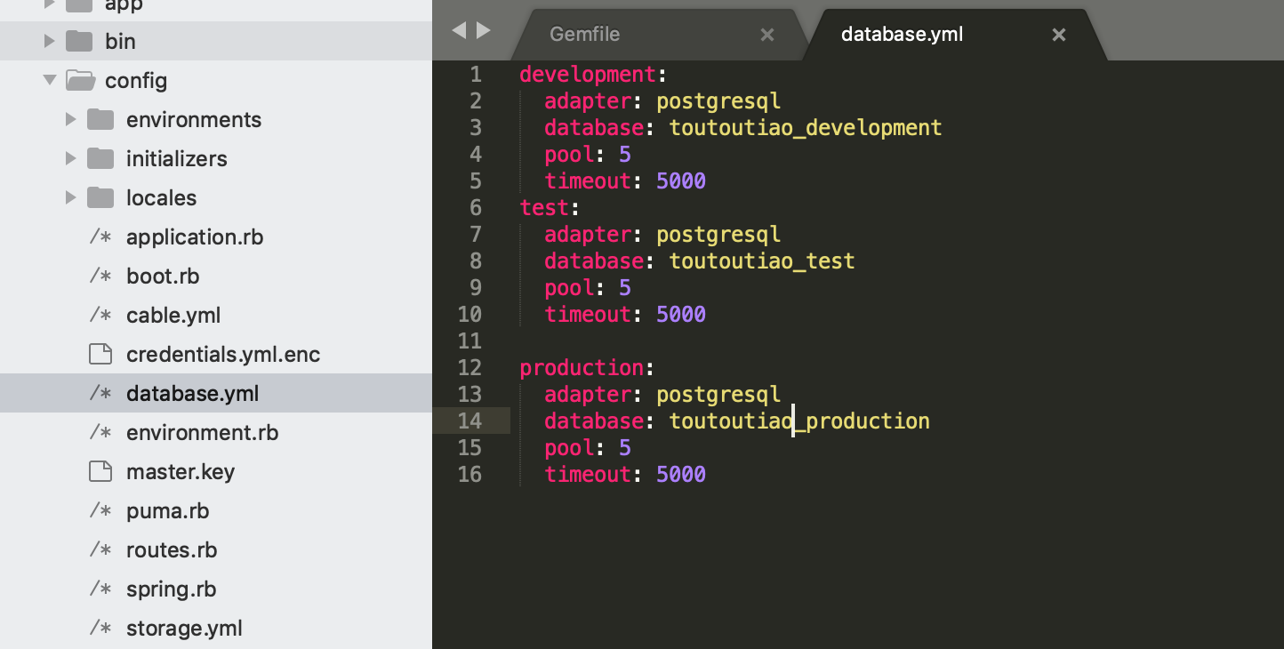The width and height of the screenshot is (1284, 649).
Task: Open storage.yml from the sidebar
Action: [184, 629]
